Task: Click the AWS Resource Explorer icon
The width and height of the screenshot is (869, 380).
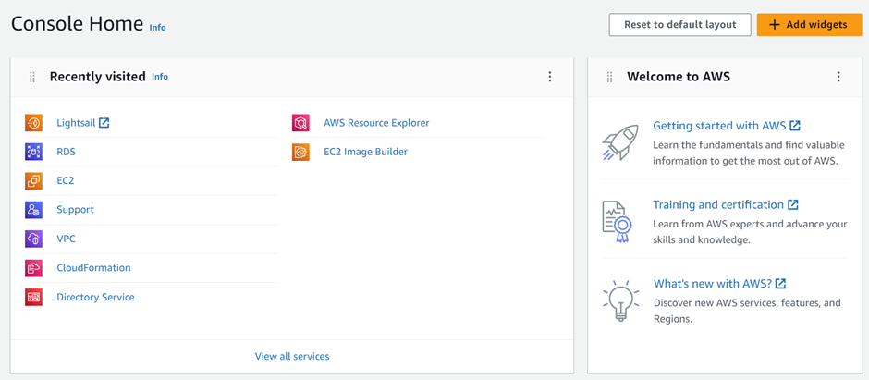Action: tap(301, 122)
